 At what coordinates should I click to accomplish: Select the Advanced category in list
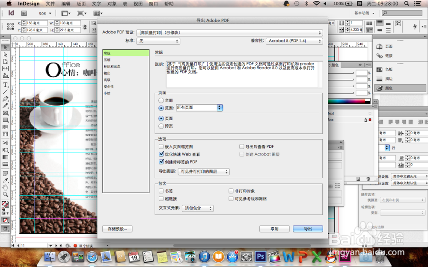[x=126, y=80]
